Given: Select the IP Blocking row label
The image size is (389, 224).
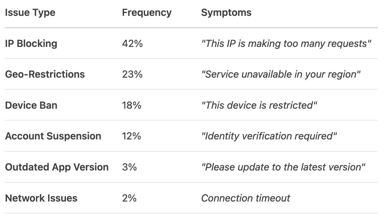Looking at the screenshot, I should (x=31, y=44).
